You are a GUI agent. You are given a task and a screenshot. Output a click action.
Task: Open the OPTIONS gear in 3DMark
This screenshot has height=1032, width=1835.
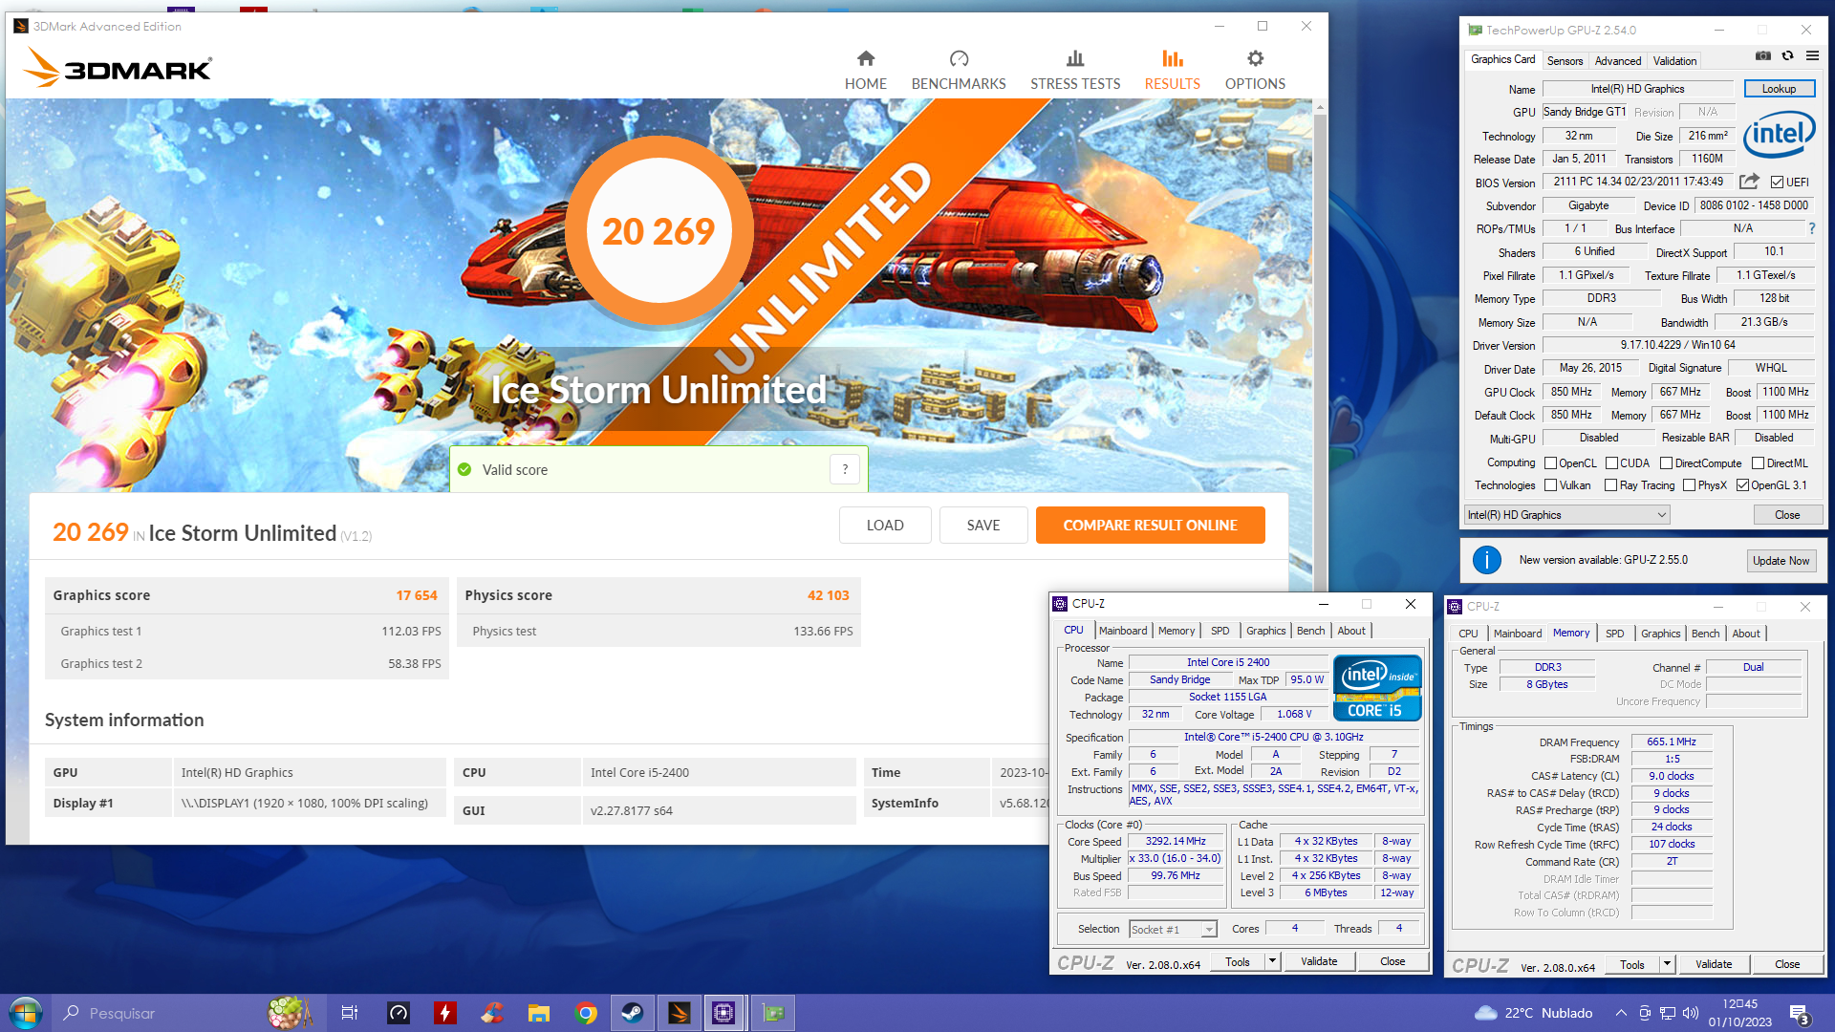(x=1255, y=58)
